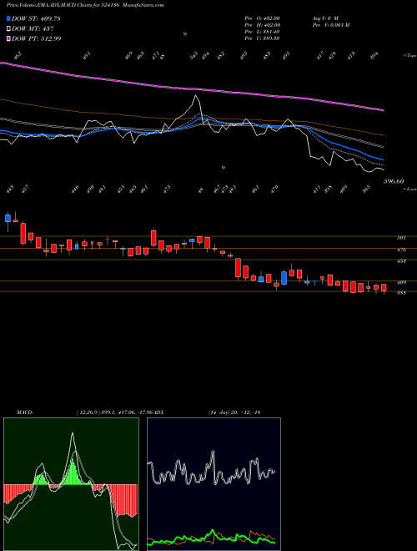Click the 'MACD:' indicator label
The height and width of the screenshot is (551, 417).
[x=24, y=412]
